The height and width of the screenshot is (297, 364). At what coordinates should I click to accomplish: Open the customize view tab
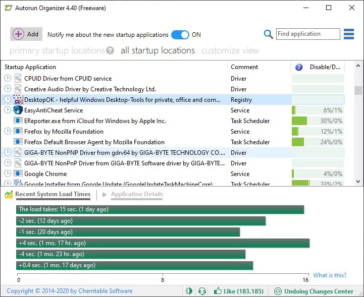click(230, 50)
